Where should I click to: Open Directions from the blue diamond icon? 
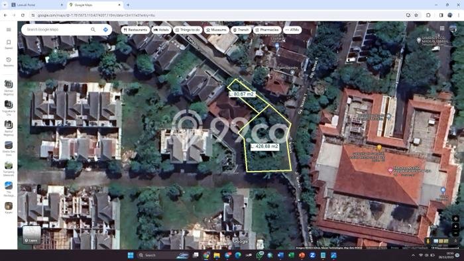pyautogui.click(x=105, y=30)
